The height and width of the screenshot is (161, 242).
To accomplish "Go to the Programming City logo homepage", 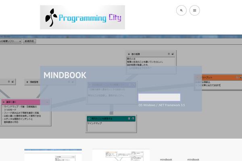I will coord(82,17).
